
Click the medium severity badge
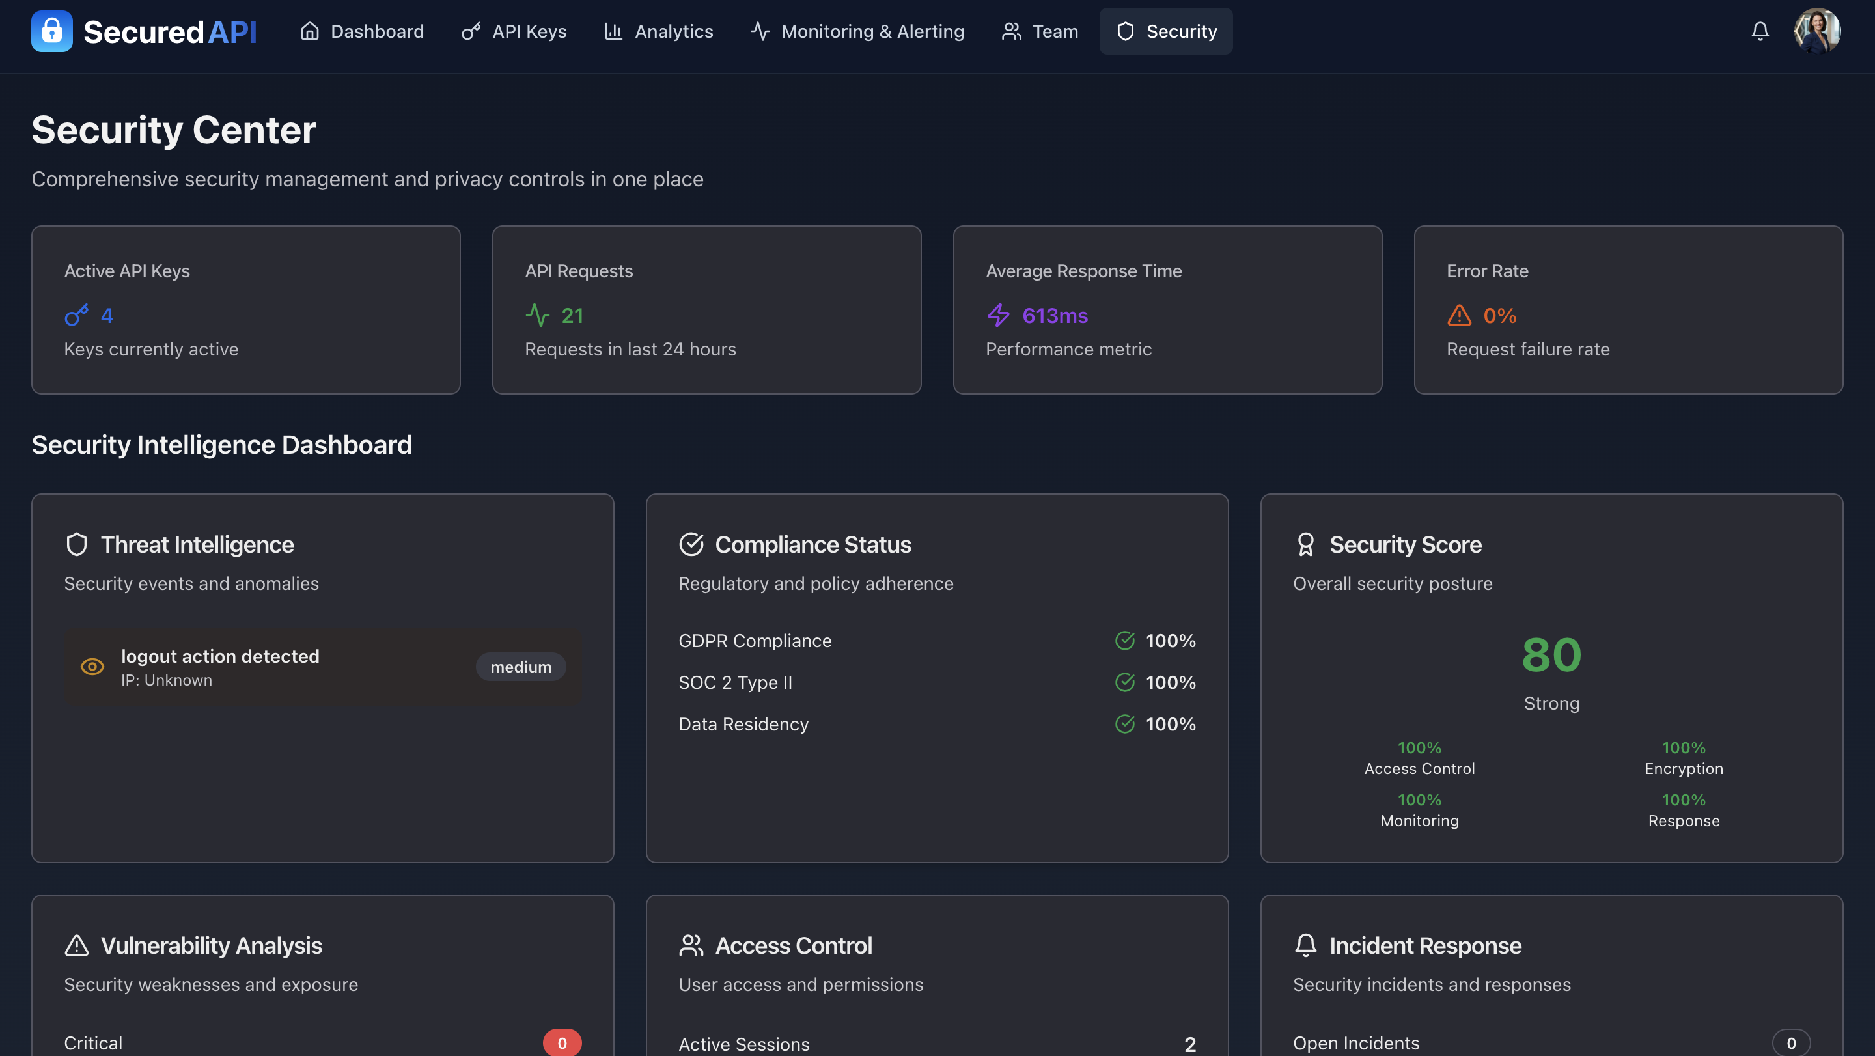pyautogui.click(x=520, y=667)
